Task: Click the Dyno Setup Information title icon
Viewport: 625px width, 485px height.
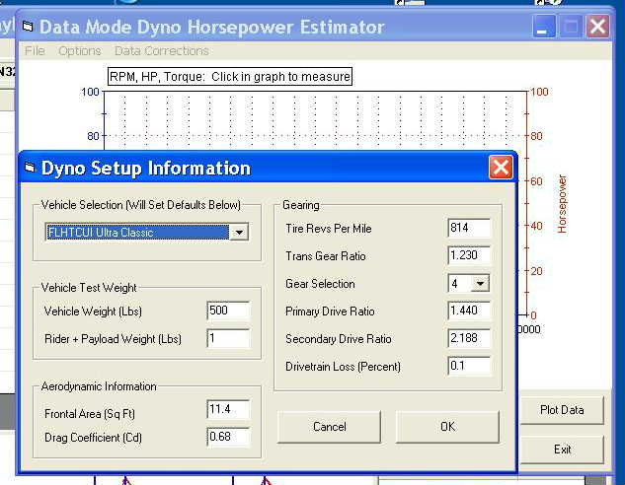Action: (30, 169)
